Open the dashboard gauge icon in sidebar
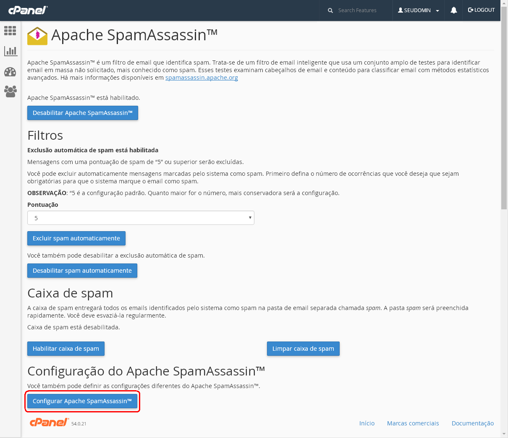Screen dimensions: 508x438 (10, 72)
